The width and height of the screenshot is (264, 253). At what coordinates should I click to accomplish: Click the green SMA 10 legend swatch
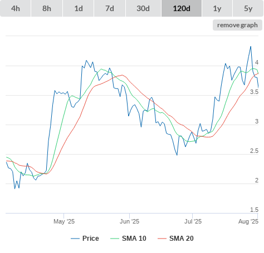115,239
